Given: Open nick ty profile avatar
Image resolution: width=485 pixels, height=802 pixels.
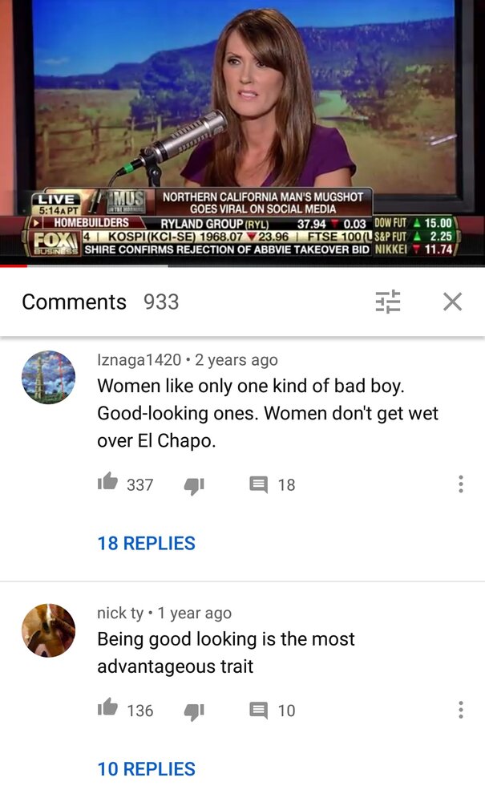Looking at the screenshot, I should tap(48, 630).
